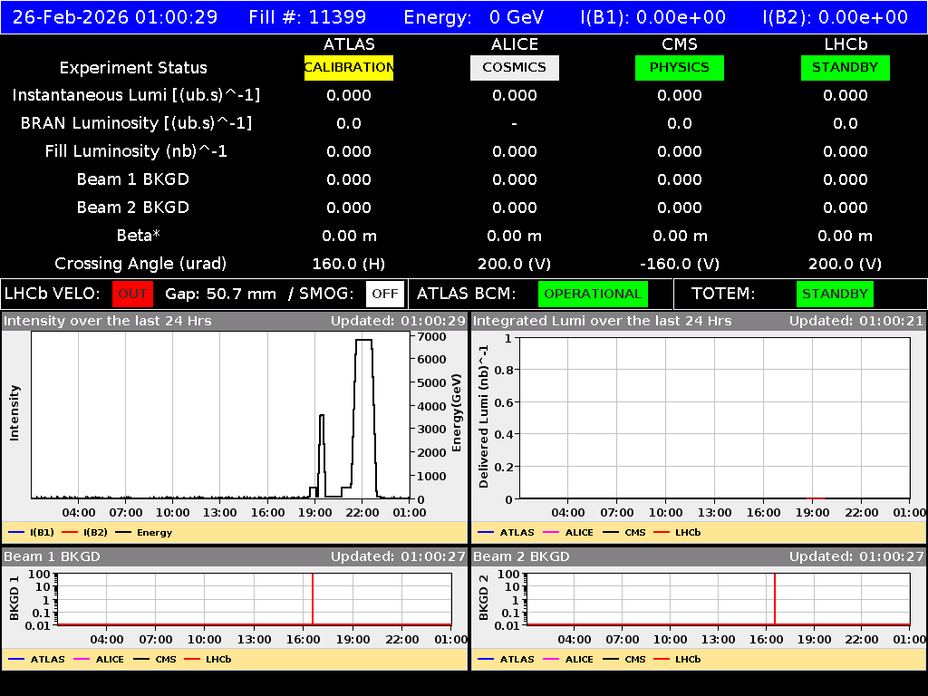Toggle the ATLAS trace in the Integrated Lumi legend
This screenshot has height=696, width=928.
click(487, 531)
